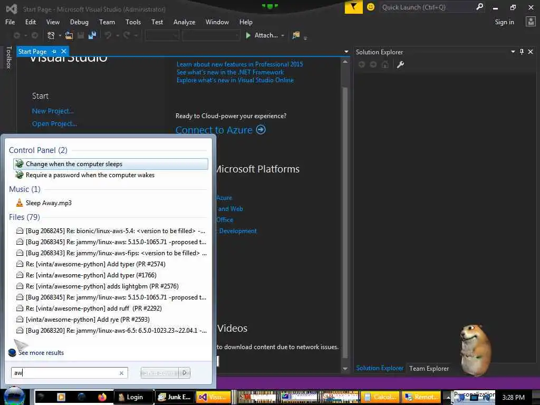Click the Solution Explorer Home icon

pos(385,64)
